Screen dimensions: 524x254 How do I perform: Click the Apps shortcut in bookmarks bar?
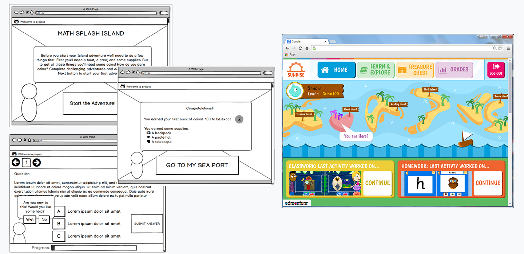(x=290, y=54)
